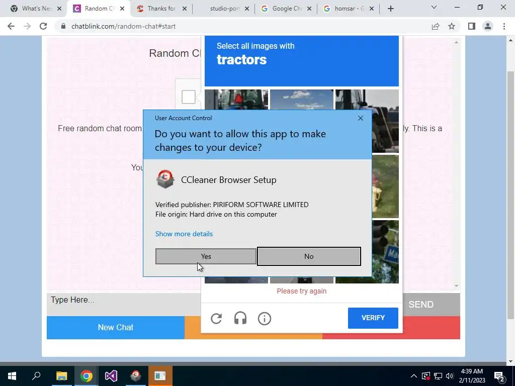Click the chat area vertical scrollbar
This screenshot has width=515, height=386.
point(456,164)
